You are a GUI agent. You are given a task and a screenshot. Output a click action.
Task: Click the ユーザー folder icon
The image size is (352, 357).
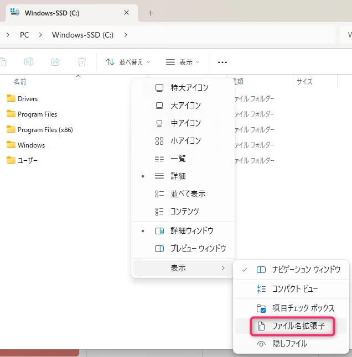click(x=11, y=160)
